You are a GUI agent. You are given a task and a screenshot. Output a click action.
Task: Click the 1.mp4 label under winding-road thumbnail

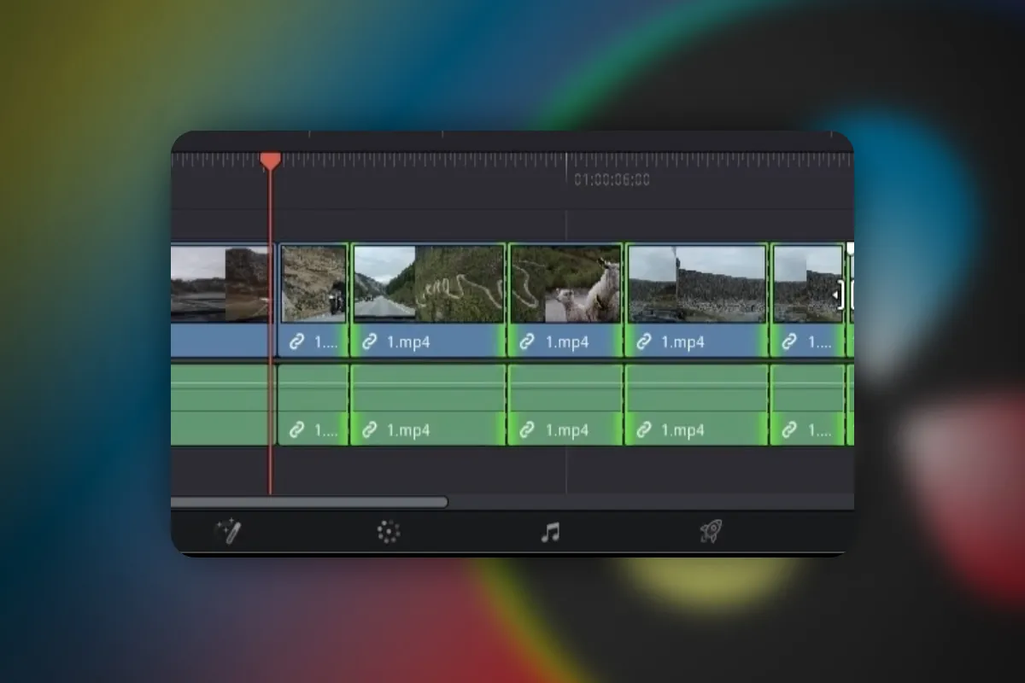[409, 342]
